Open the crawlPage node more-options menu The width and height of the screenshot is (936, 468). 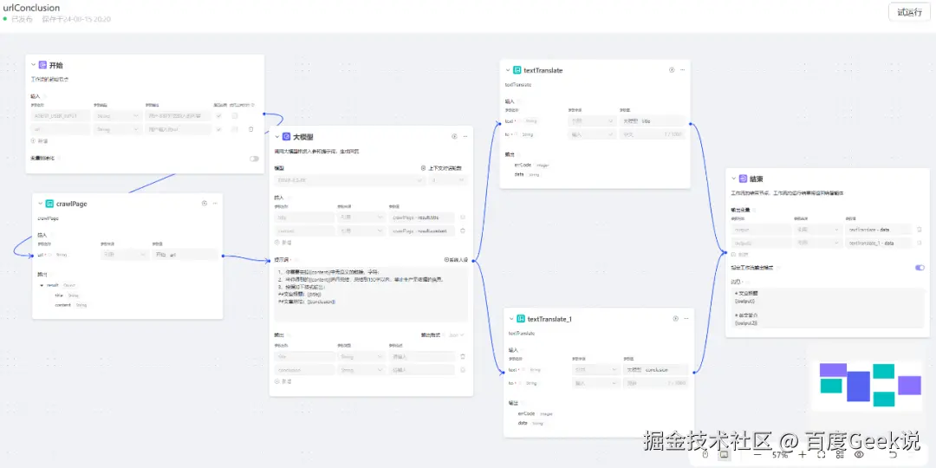(215, 204)
